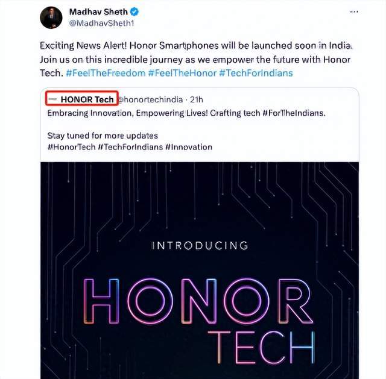The width and height of the screenshot is (386, 379).
Task: Click the #HonorTech hashtag in quote
Action: click(x=71, y=147)
